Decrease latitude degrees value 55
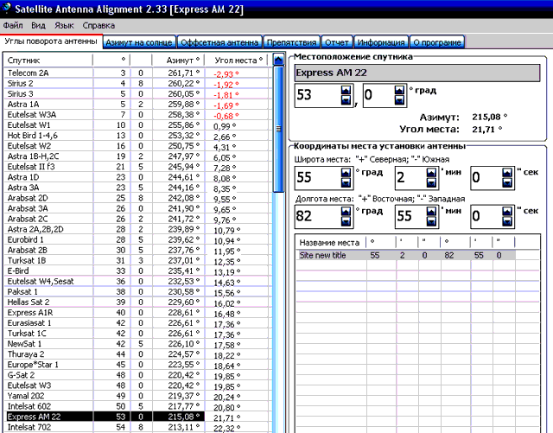 [x=346, y=183]
